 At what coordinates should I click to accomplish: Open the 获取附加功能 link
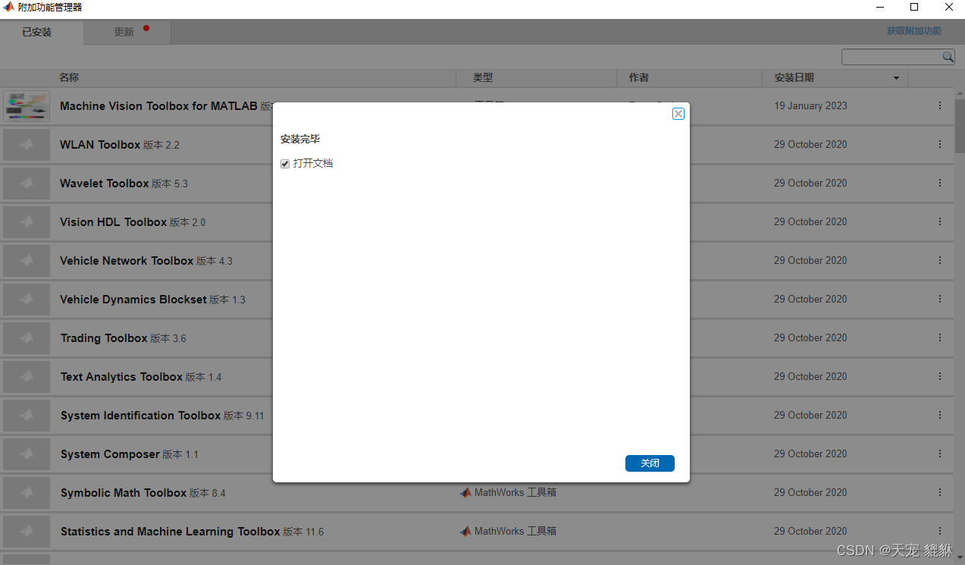913,31
